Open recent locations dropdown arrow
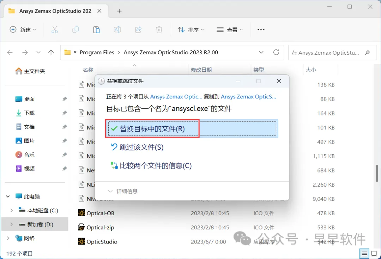This screenshot has width=381, height=259. pos(38,53)
